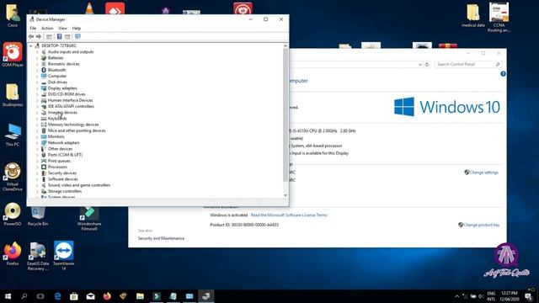This screenshot has height=303, width=539.
Task: Open the File menu in Device Manager
Action: tap(33, 28)
